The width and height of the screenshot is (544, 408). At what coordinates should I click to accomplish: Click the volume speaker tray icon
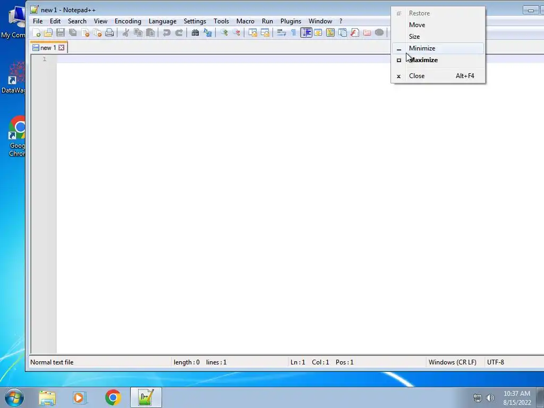(x=490, y=398)
